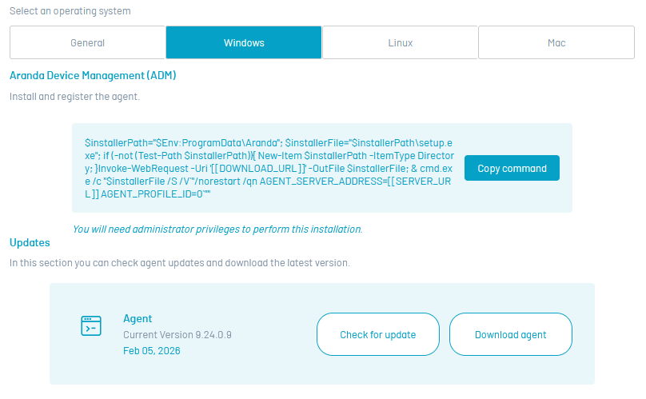
Task: Switch to the General tab
Action: point(87,42)
